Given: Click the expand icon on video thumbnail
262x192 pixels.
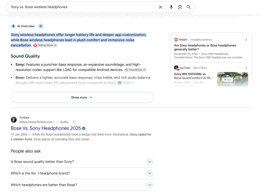Looking at the screenshot, I should coord(245,75).
